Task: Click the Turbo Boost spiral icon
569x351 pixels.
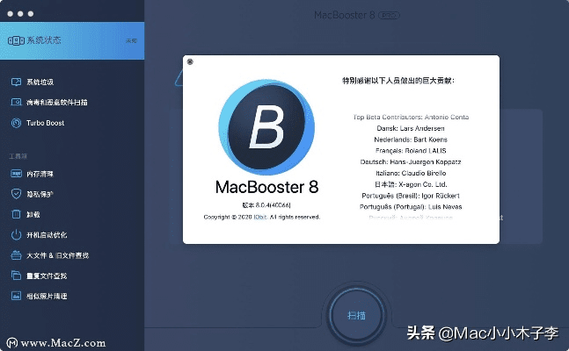Action: click(x=16, y=123)
